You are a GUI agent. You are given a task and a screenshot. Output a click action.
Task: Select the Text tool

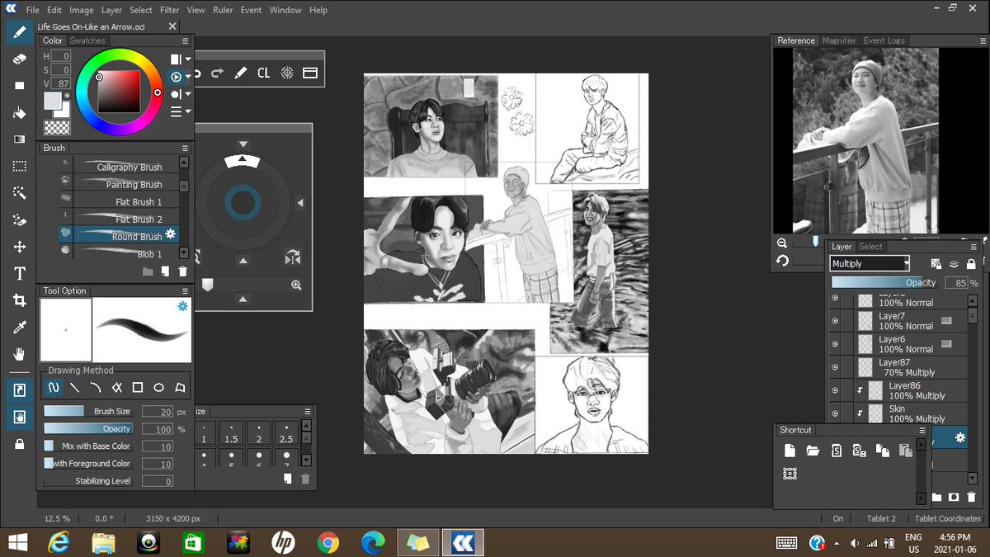19,274
